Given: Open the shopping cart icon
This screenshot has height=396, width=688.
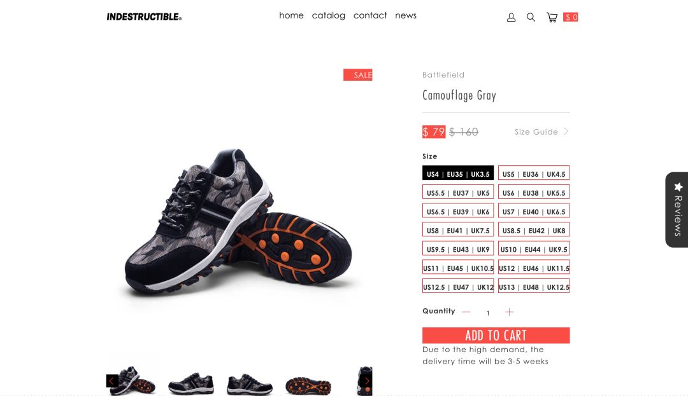Looking at the screenshot, I should (552, 18).
